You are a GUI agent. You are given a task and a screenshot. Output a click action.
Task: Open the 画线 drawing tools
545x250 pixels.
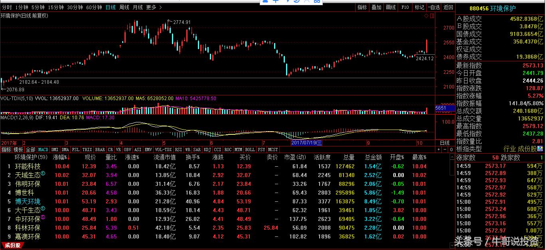click(391, 7)
